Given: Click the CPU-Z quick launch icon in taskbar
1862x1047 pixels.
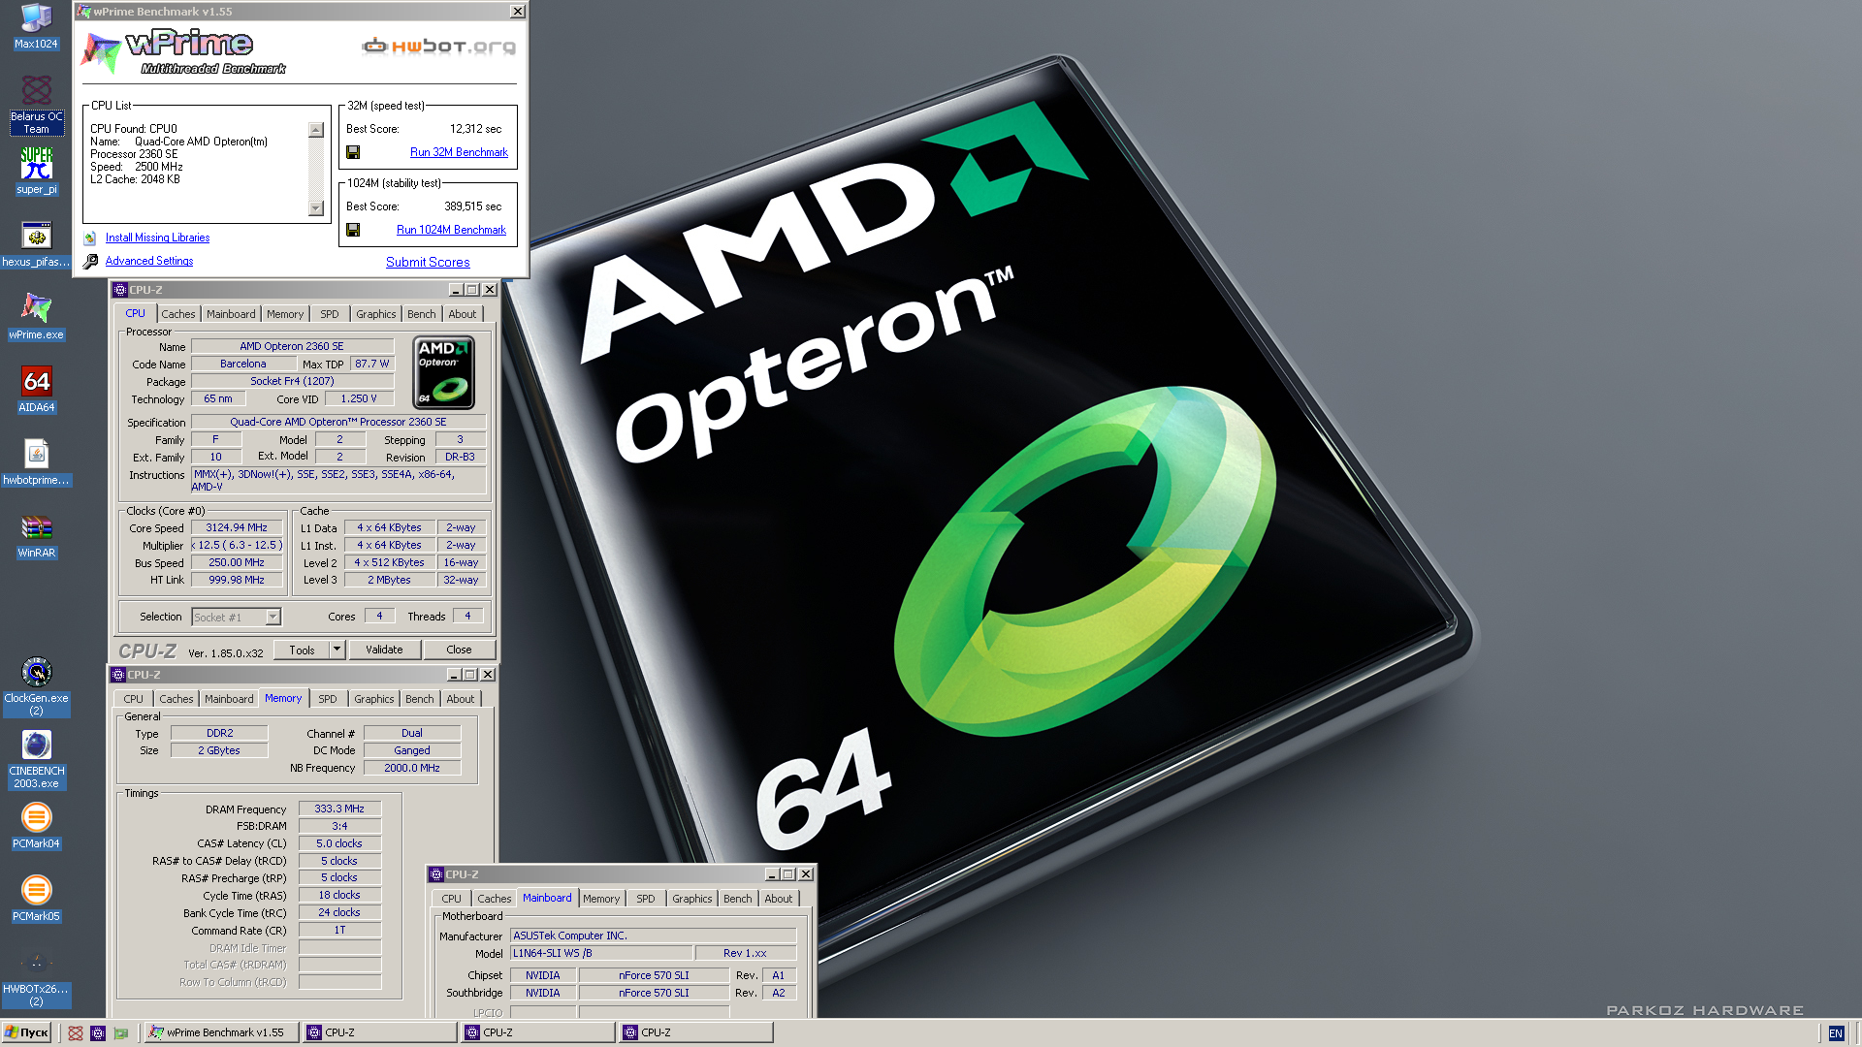Looking at the screenshot, I should pos(98,1033).
